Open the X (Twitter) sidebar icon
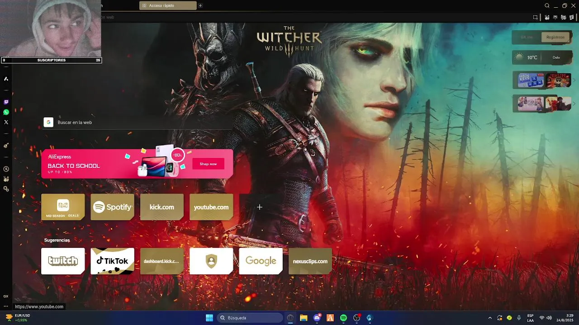Screen dimensions: 579x325 [x=6, y=122]
